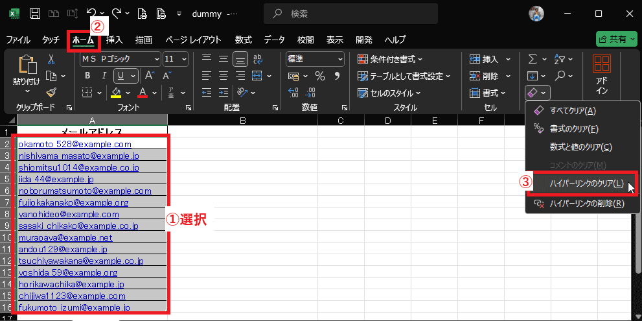Click the 共有 share button
The width and height of the screenshot is (642, 321).
point(615,40)
